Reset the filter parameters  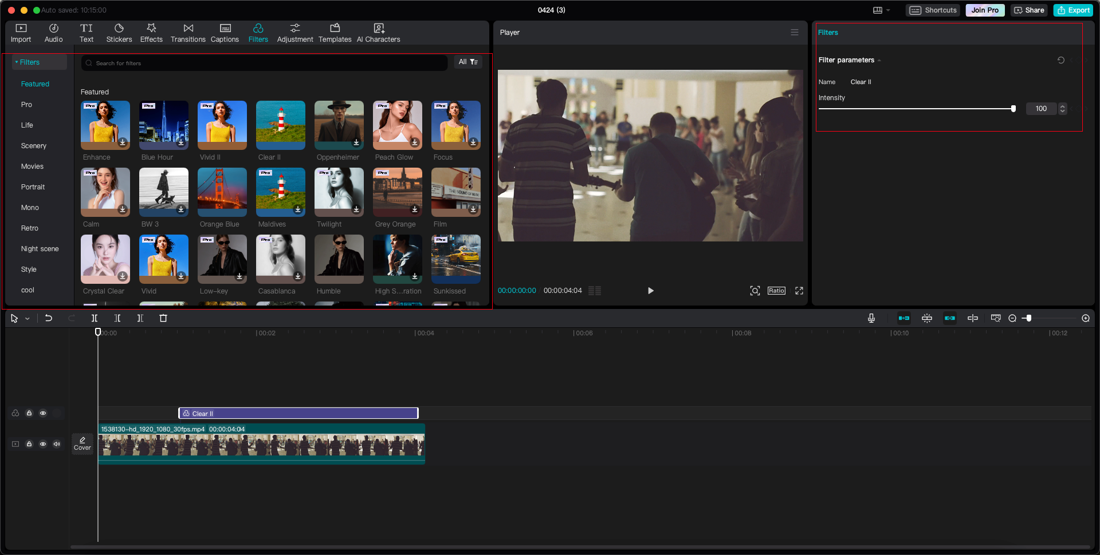[x=1062, y=60]
